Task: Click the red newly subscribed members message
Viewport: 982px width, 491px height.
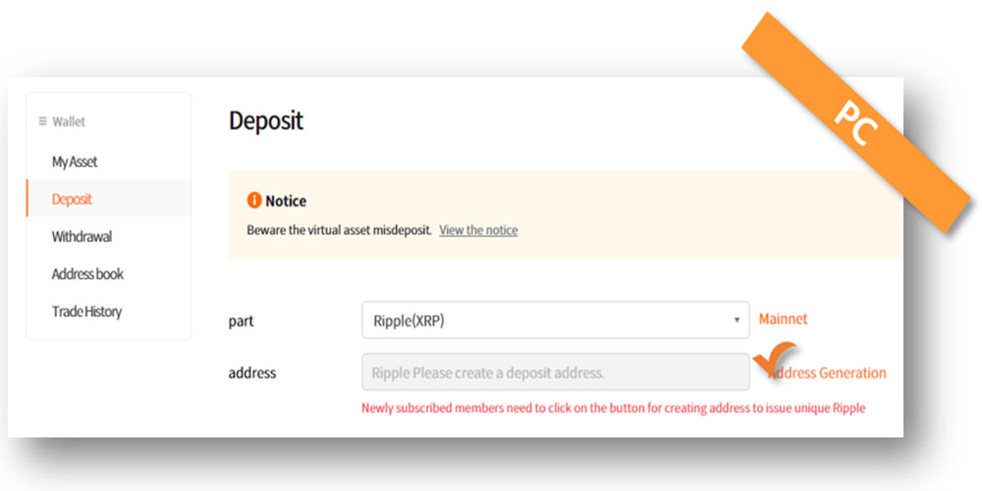Action: coord(613,408)
